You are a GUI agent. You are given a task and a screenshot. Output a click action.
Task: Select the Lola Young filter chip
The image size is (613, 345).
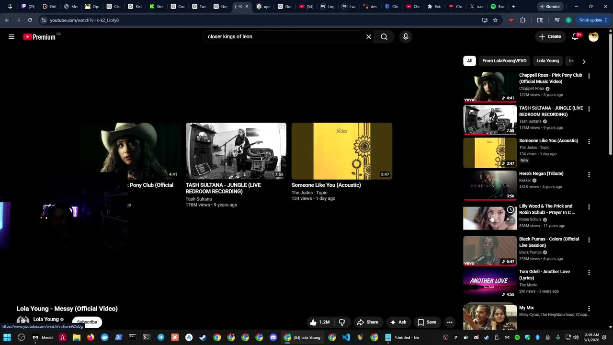(x=547, y=61)
